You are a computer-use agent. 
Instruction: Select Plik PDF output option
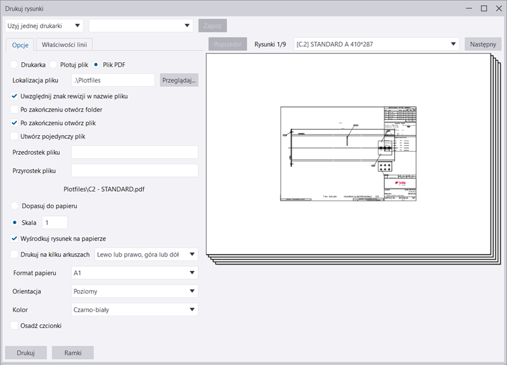(x=96, y=65)
